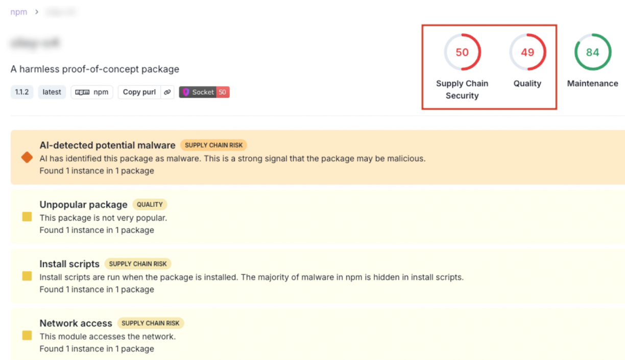Select the Quality score gauge showing 49
Viewport: 625px width, 360px height.
pyautogui.click(x=527, y=53)
